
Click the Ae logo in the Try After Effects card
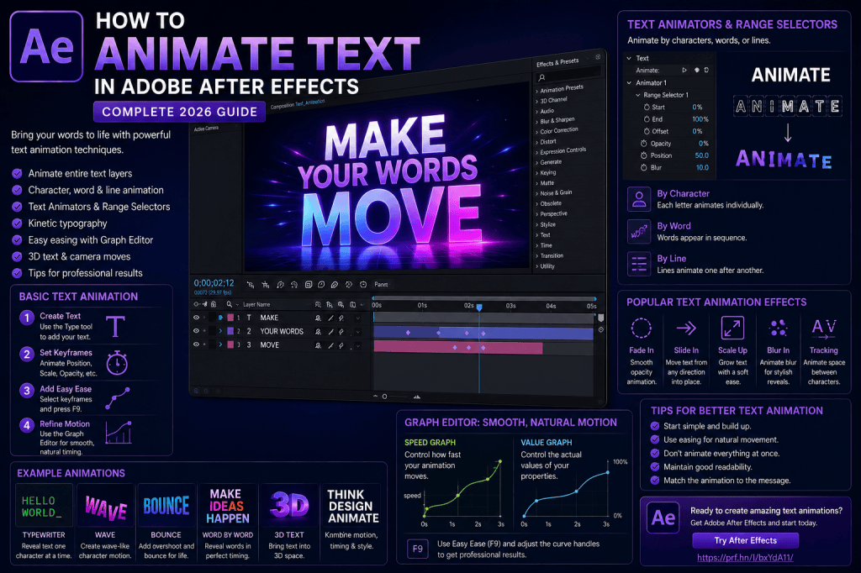pyautogui.click(x=663, y=518)
